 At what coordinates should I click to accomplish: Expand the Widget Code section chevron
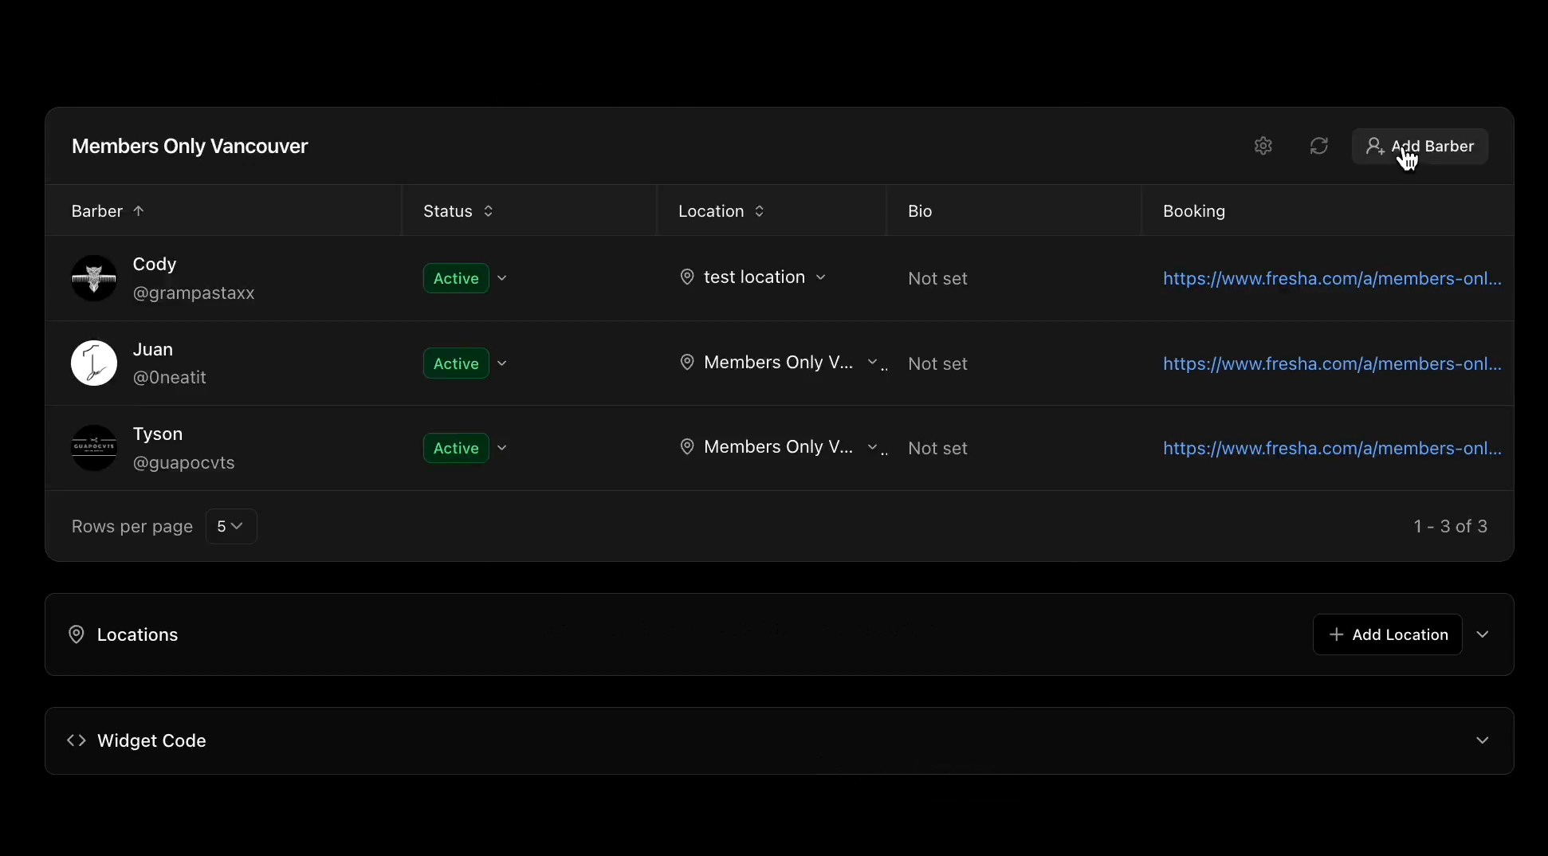pos(1482,740)
